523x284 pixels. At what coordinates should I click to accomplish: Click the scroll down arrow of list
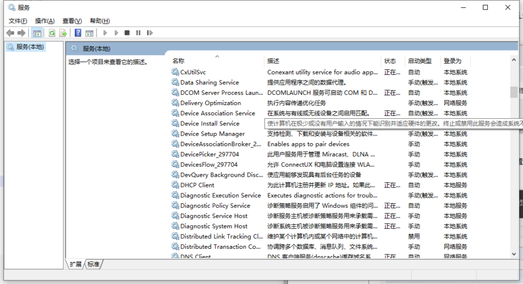(x=514, y=254)
